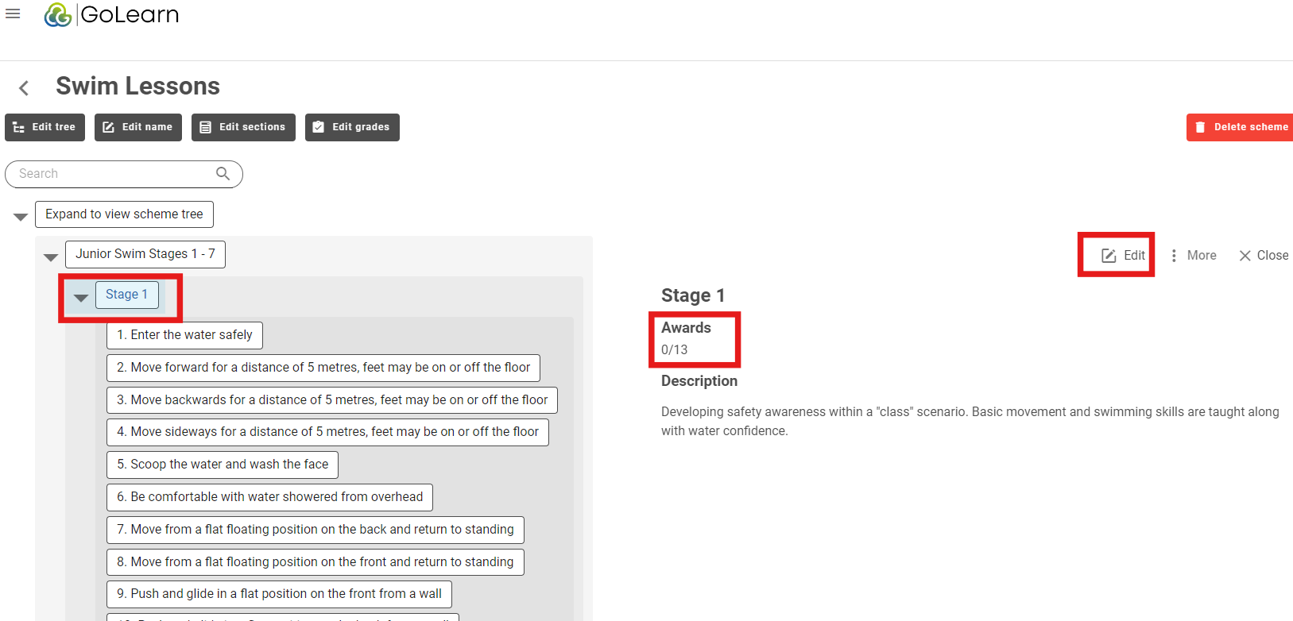Collapse the scheme tree root arrow
Image resolution: width=1293 pixels, height=621 pixels.
pyautogui.click(x=21, y=217)
